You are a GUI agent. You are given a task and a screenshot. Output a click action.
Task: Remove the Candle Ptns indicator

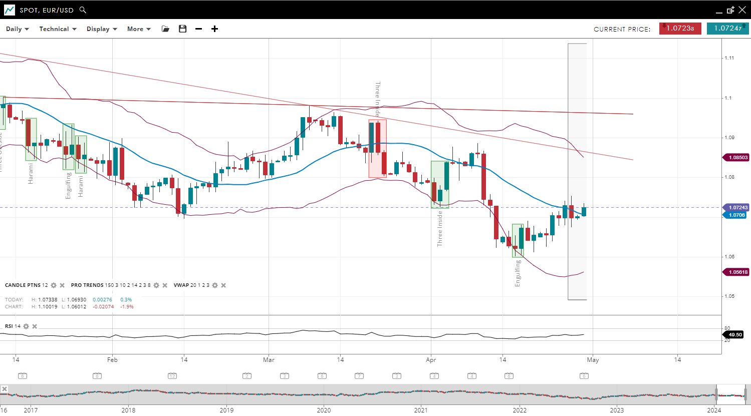click(x=62, y=285)
